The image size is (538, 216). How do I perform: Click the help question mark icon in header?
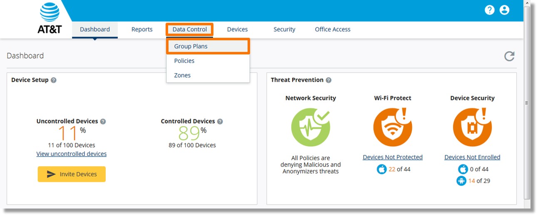[x=489, y=10]
